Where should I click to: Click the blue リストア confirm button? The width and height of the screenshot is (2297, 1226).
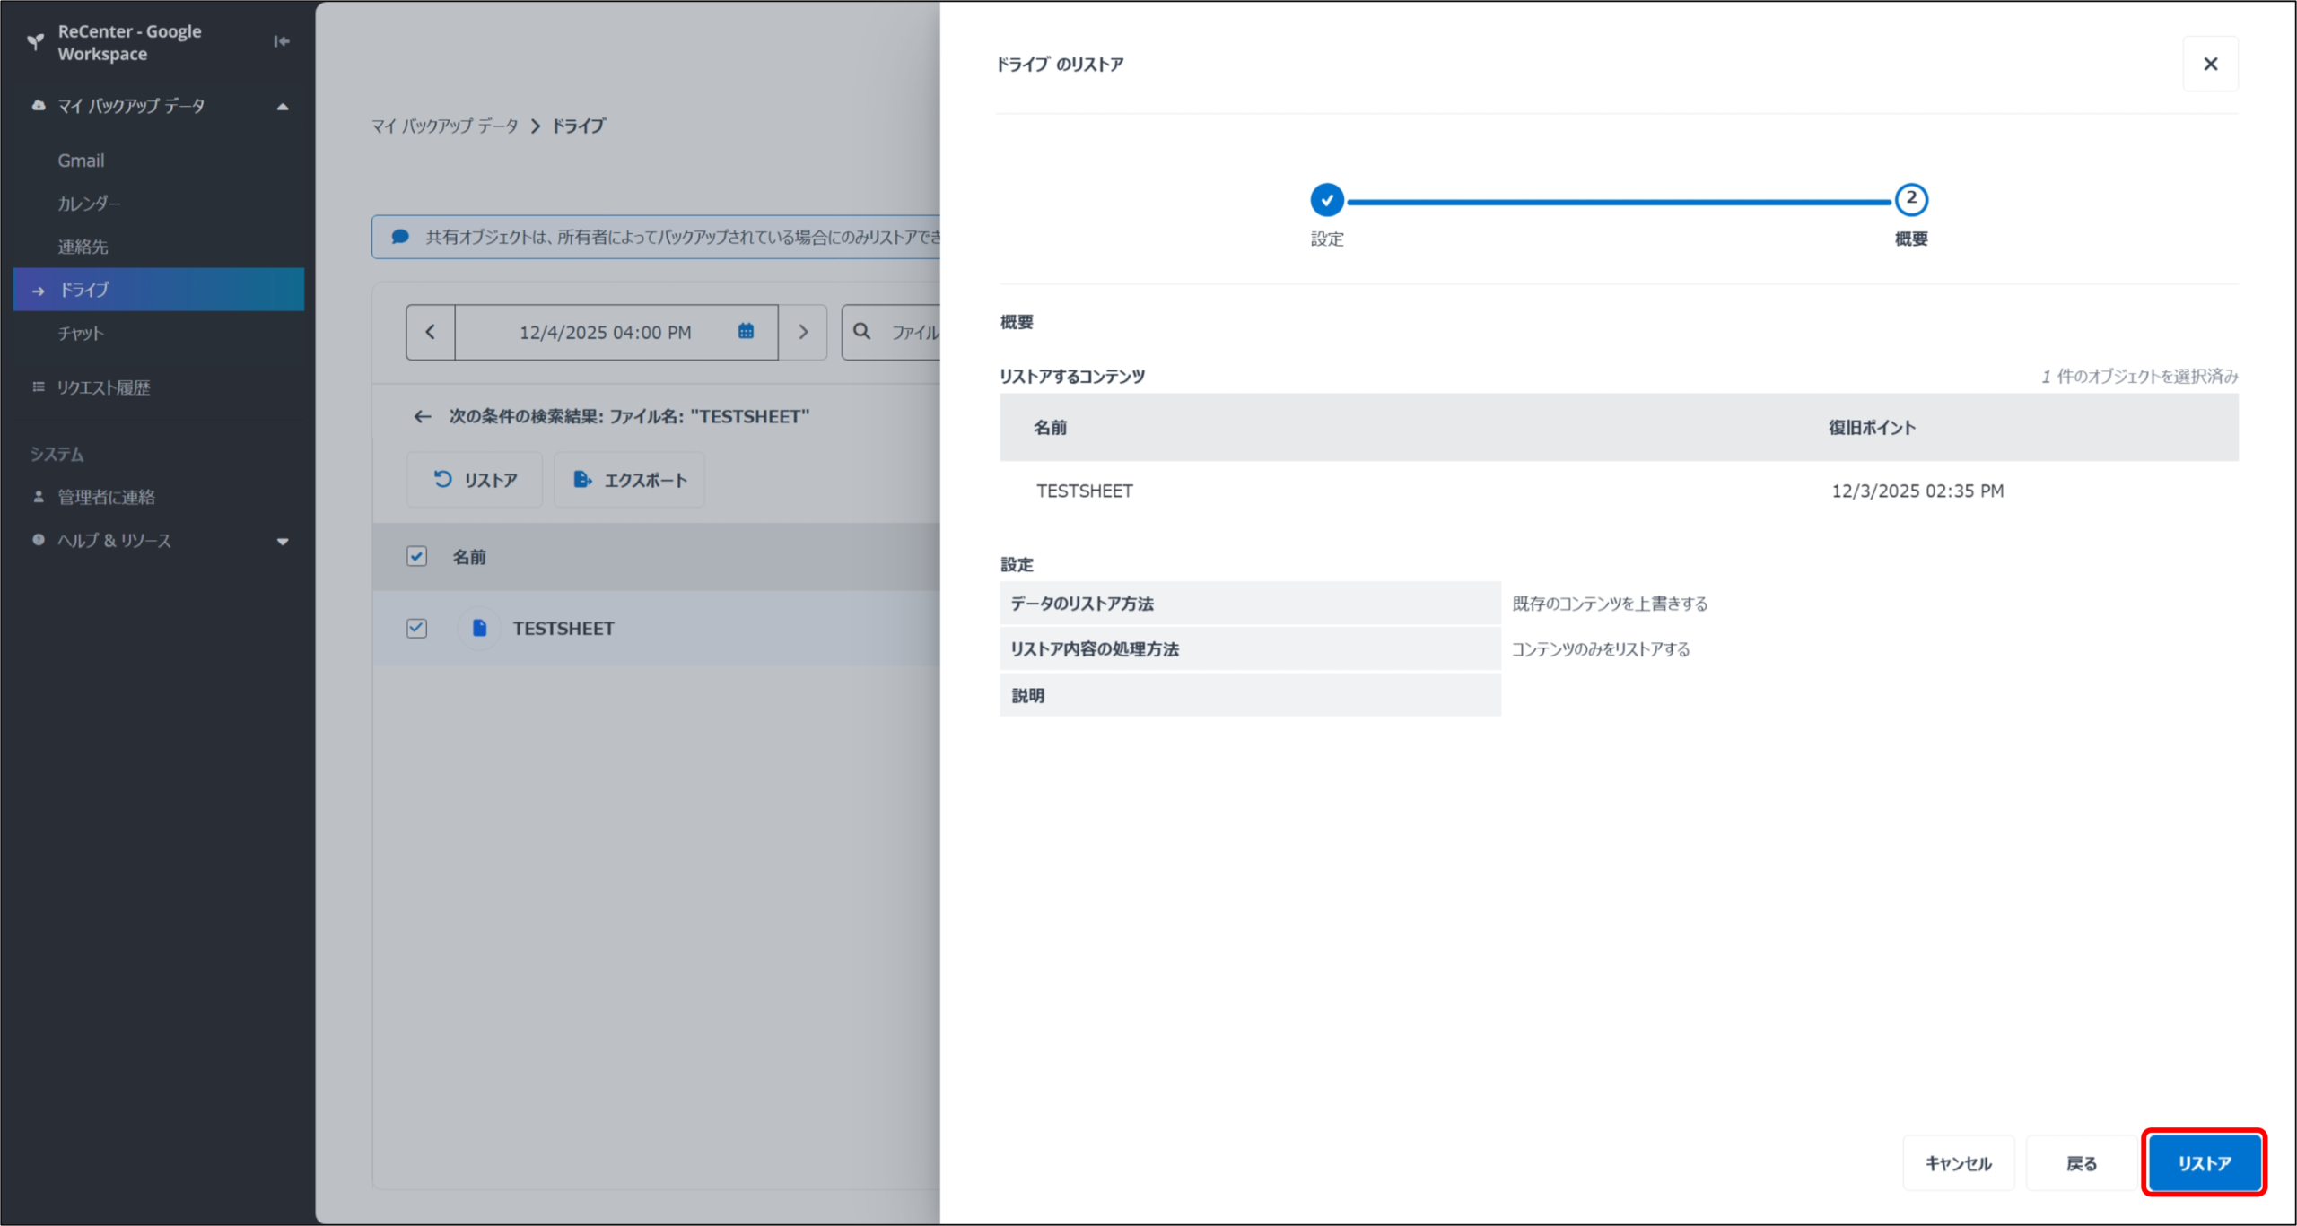coord(2204,1163)
